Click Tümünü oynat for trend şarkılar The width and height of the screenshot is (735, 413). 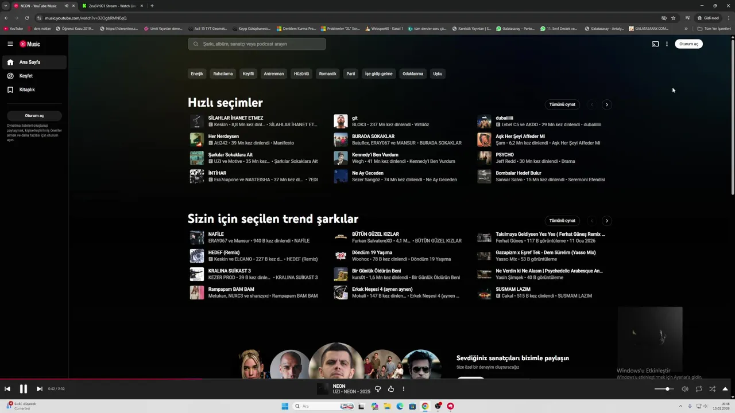(562, 220)
